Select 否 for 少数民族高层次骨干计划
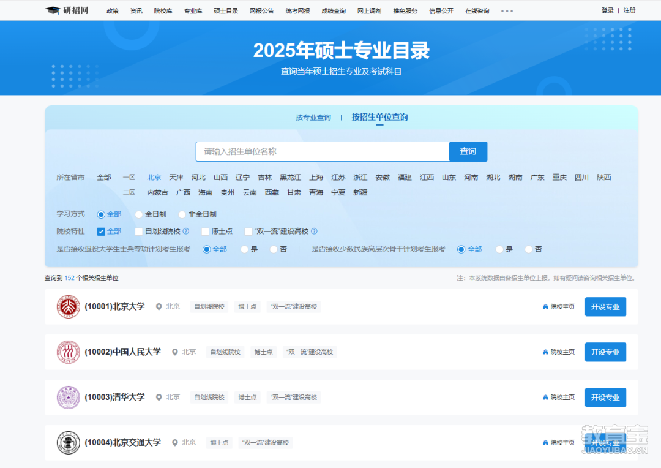The width and height of the screenshot is (661, 468). point(529,249)
